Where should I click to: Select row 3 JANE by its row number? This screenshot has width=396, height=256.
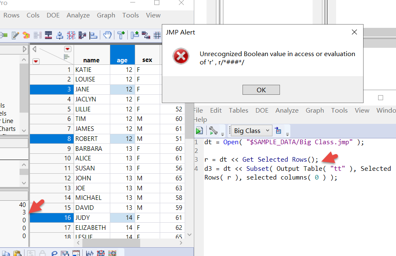[52, 89]
